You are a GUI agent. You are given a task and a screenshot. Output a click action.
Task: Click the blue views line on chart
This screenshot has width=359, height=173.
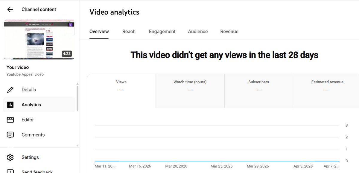pyautogui.click(x=217, y=161)
